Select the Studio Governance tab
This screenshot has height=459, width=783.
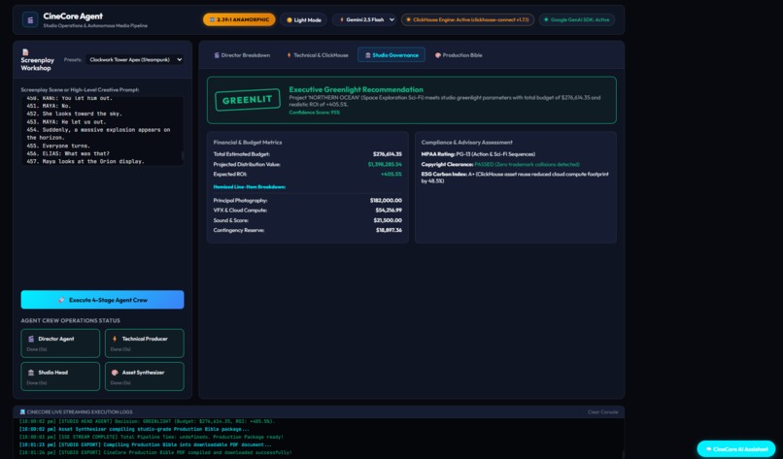pyautogui.click(x=391, y=55)
